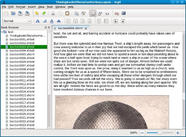The width and height of the screenshot is (186, 137).
Task: Switch to Split View mode
Action: [100, 13]
